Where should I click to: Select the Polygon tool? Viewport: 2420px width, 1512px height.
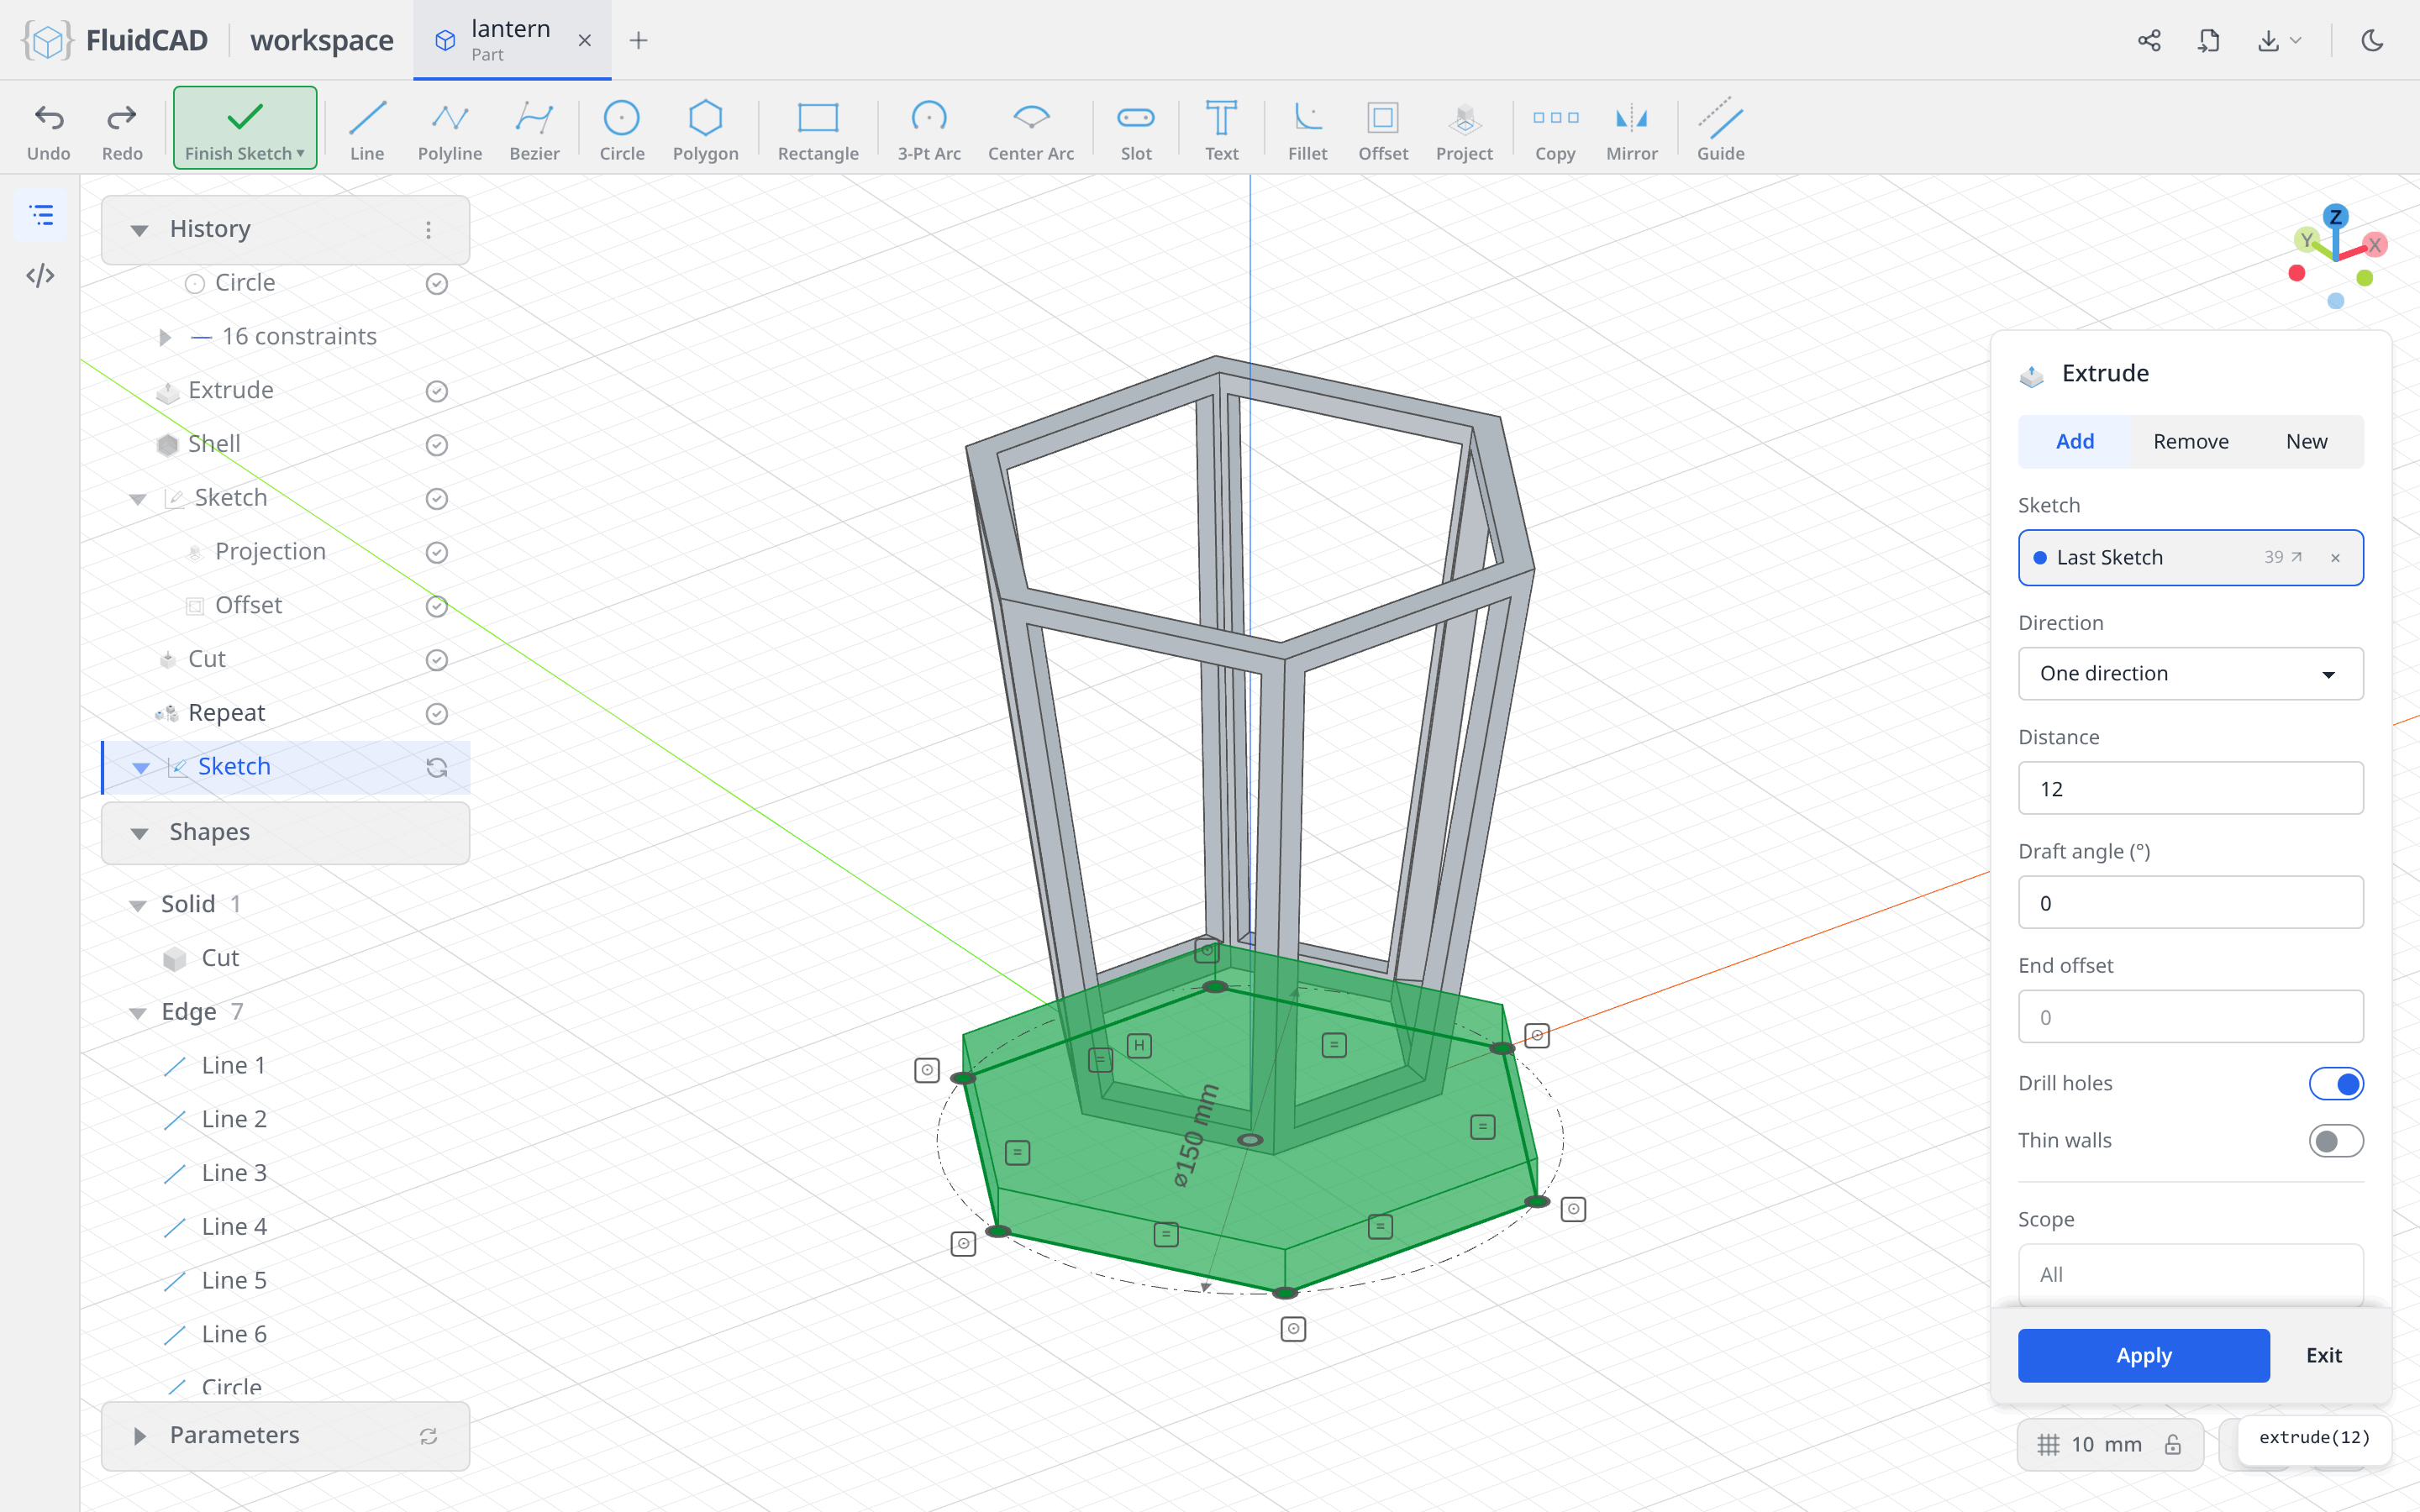point(705,130)
